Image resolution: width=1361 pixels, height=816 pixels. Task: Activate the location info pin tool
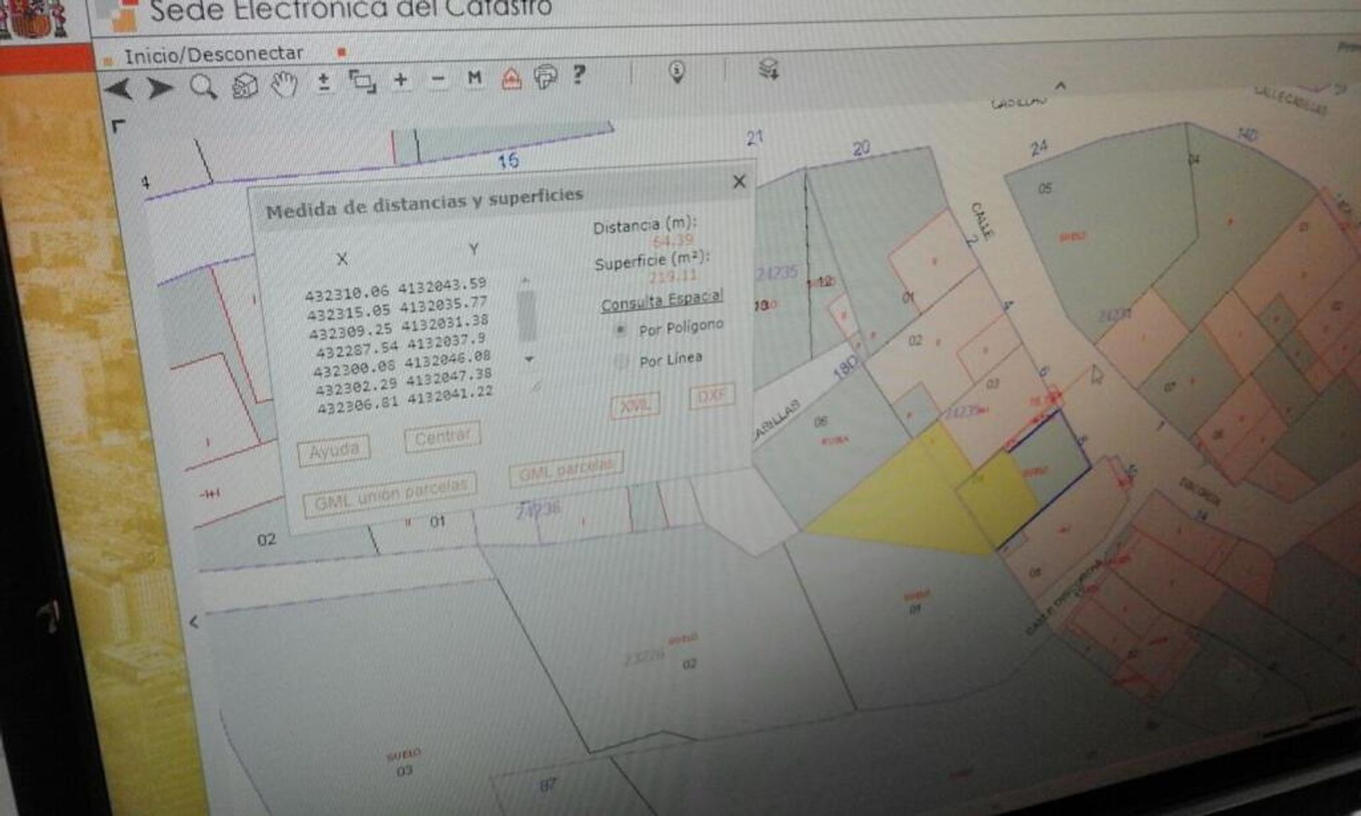click(x=677, y=72)
